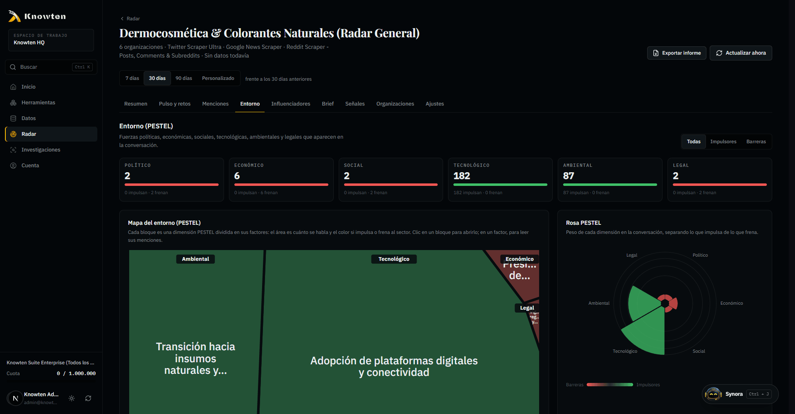The image size is (795, 414).
Task: Click the Transición hacia insumos naturales factor
Action: (x=195, y=359)
